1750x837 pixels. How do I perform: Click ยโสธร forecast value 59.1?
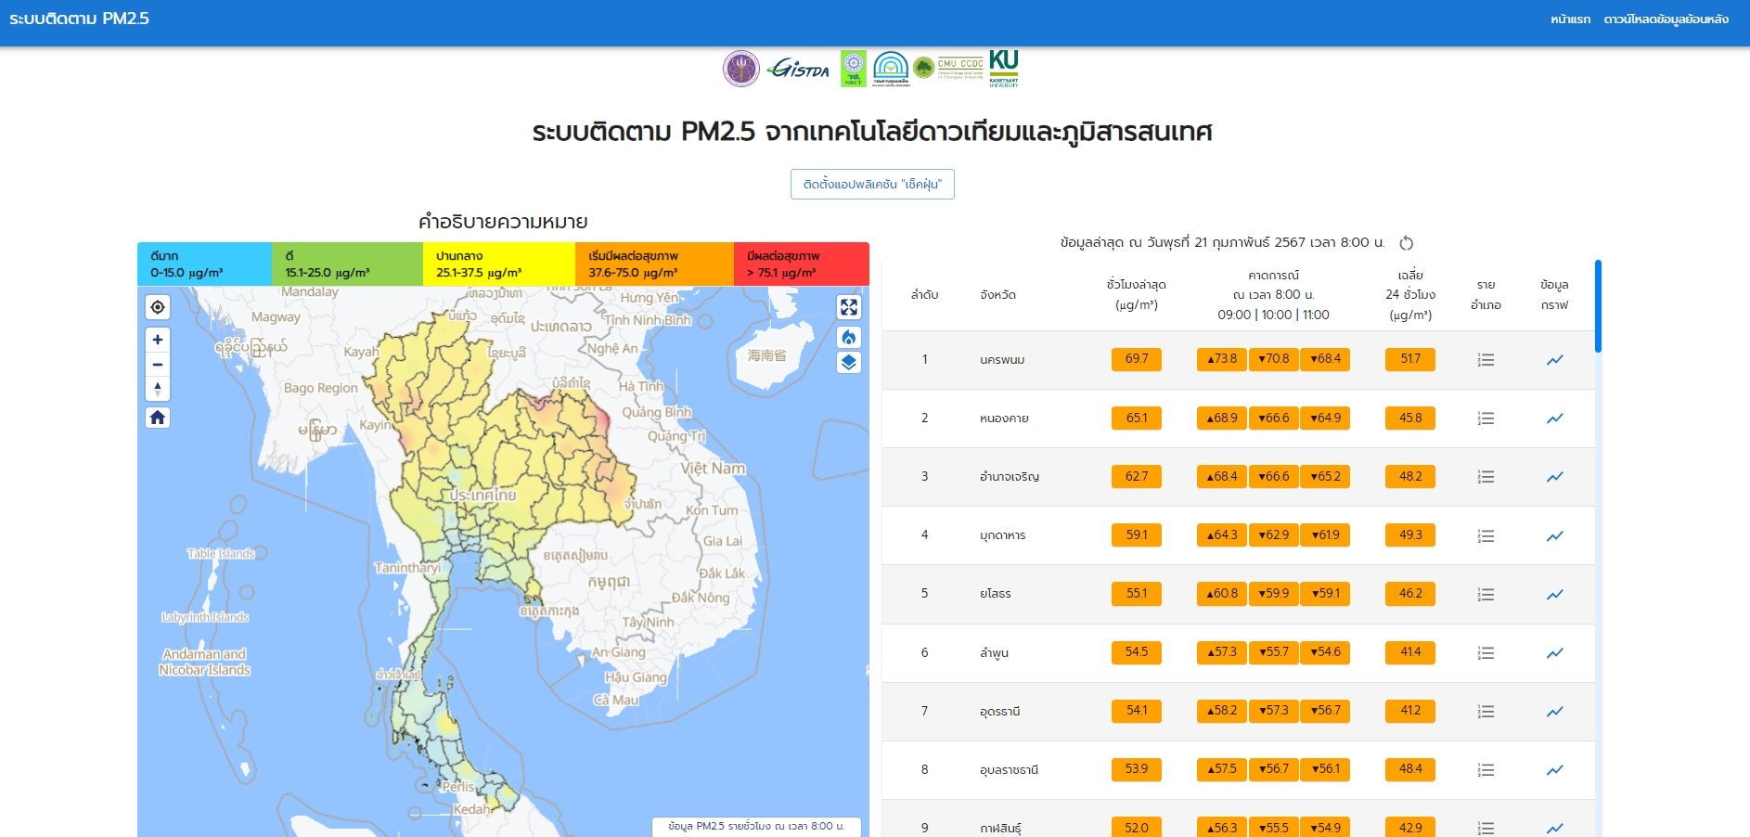1325,594
